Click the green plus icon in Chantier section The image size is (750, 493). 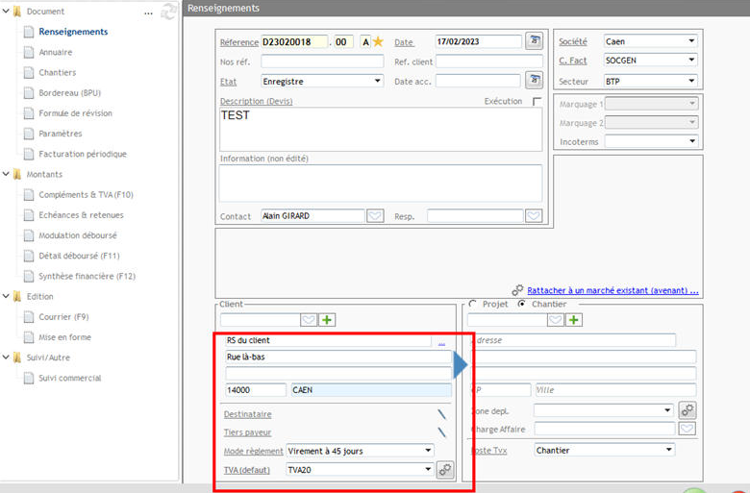click(x=574, y=320)
